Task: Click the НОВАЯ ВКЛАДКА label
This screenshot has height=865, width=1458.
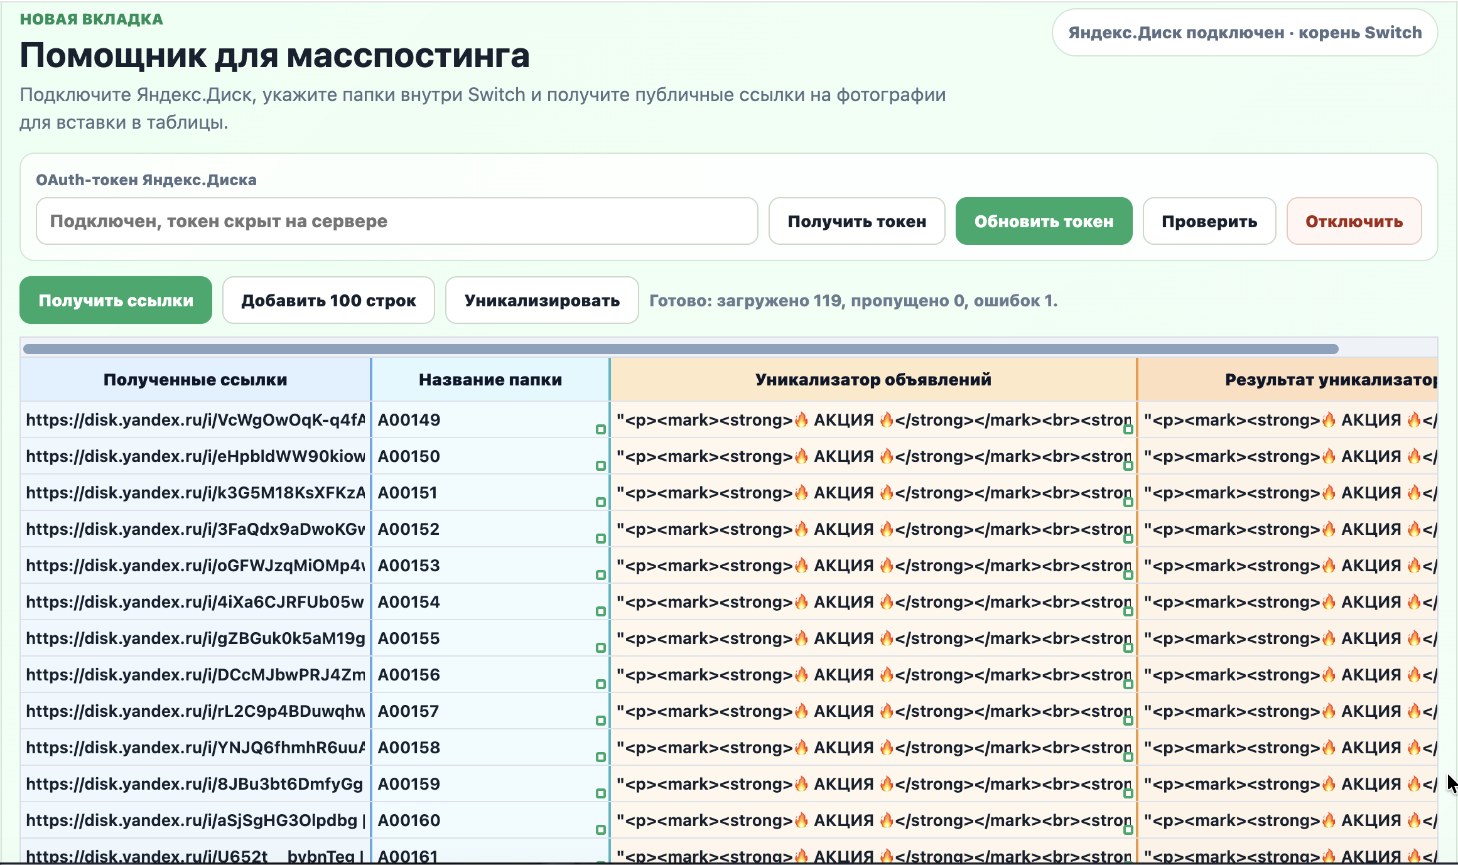Action: (x=92, y=19)
